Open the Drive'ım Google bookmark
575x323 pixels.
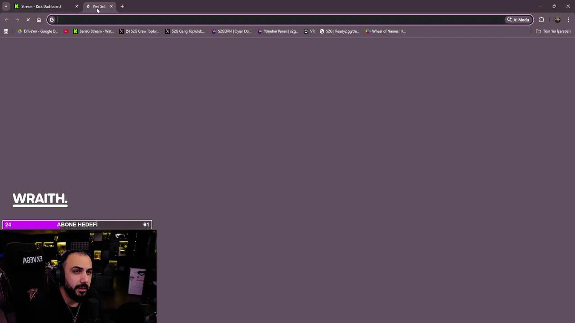click(x=37, y=31)
